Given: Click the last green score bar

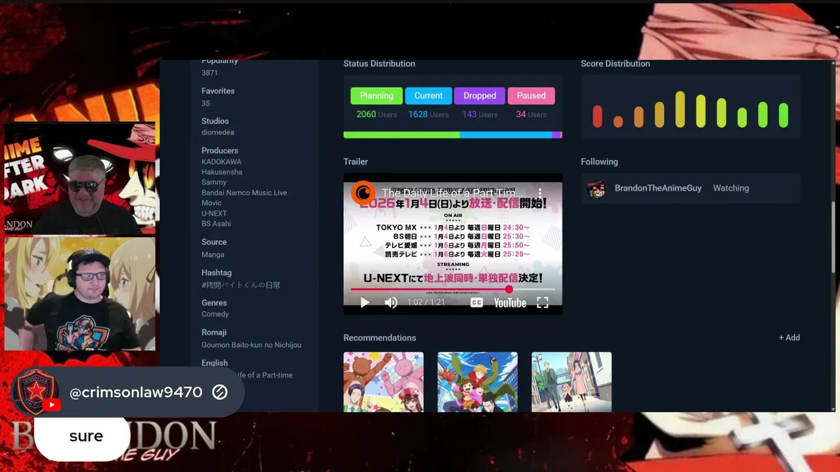Looking at the screenshot, I should [x=783, y=115].
